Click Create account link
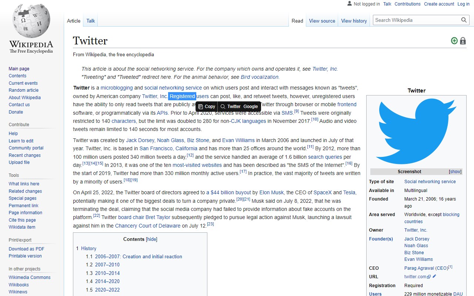This screenshot has height=296, width=474. tap(439, 4)
